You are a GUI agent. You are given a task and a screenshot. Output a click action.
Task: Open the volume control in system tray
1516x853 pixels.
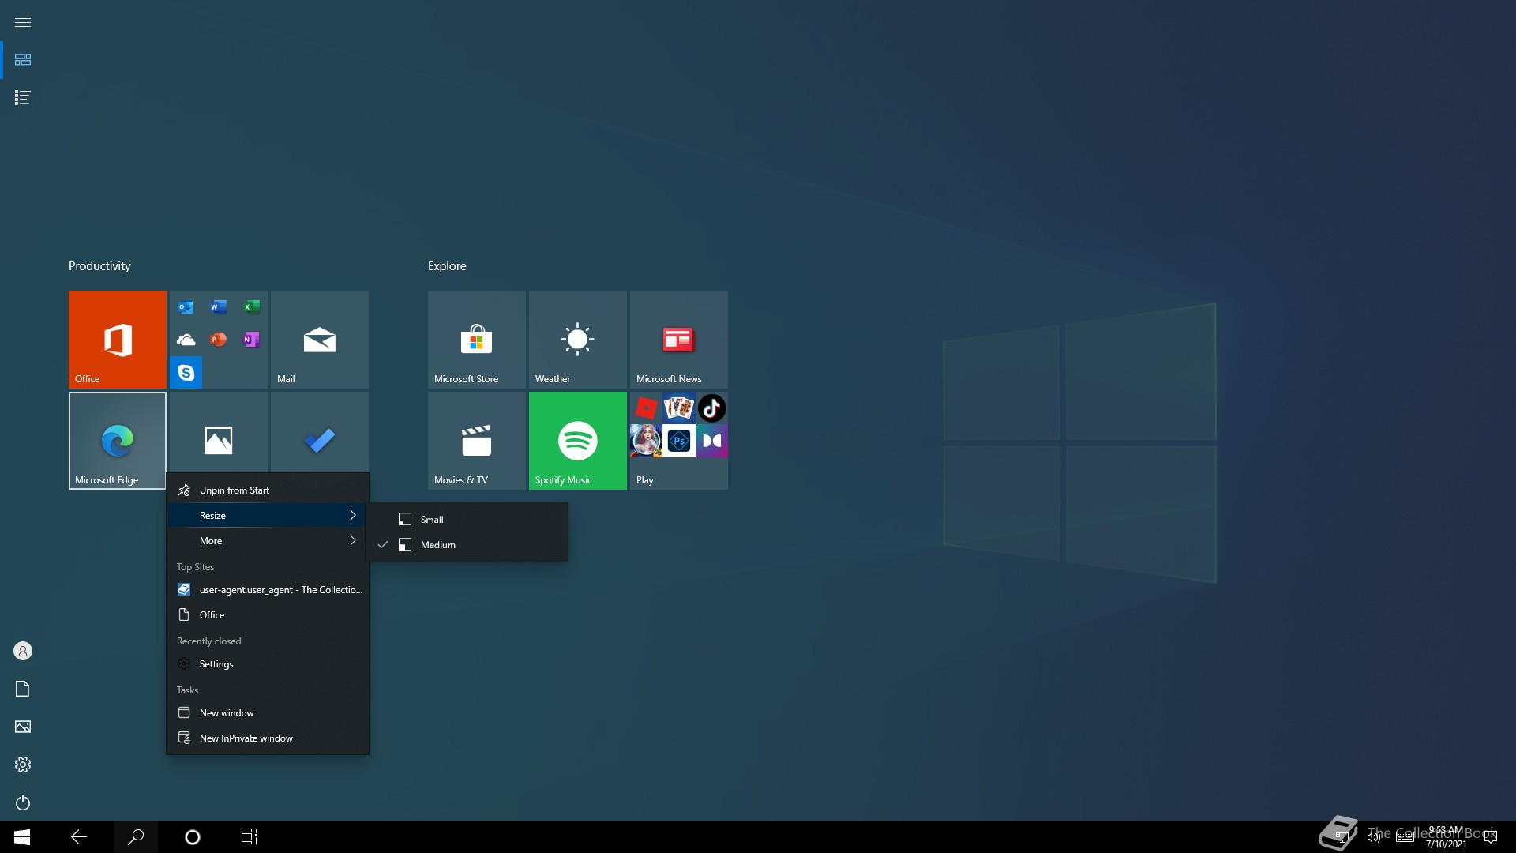click(x=1374, y=837)
